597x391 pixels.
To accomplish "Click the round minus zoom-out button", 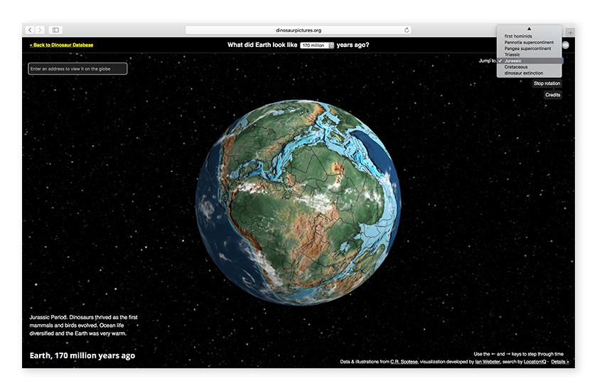I will [566, 45].
